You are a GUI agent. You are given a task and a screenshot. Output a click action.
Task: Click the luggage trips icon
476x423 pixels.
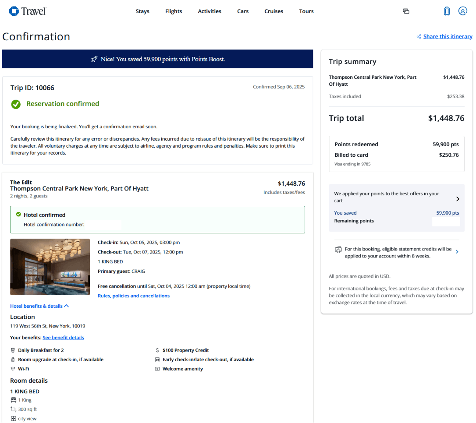click(447, 11)
